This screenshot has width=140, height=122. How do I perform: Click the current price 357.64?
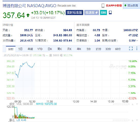click(x=14, y=15)
